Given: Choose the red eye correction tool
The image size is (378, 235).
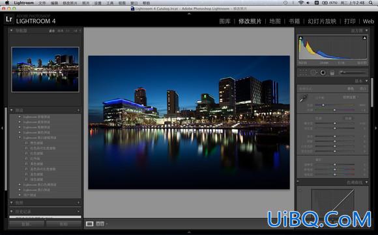Looking at the screenshot, I should click(x=323, y=73).
